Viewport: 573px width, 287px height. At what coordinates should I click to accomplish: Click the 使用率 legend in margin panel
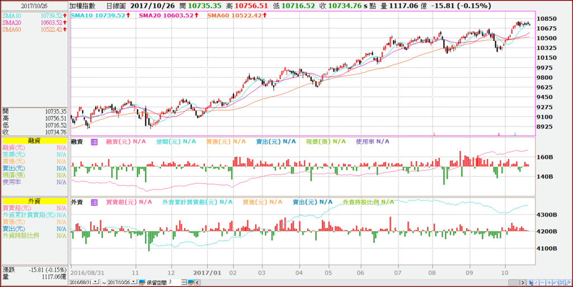373,142
